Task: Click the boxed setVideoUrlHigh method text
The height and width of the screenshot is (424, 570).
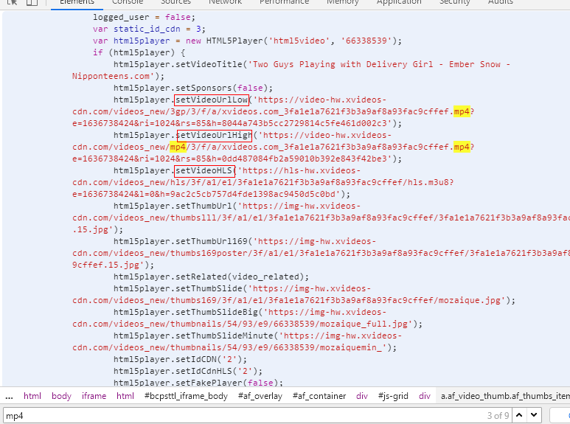Action: [214, 135]
